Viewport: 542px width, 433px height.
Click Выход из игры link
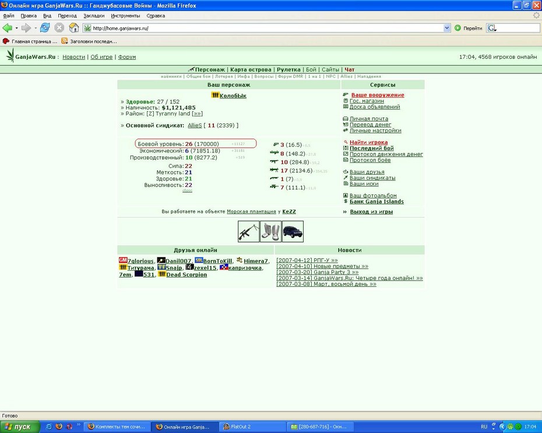coord(371,212)
